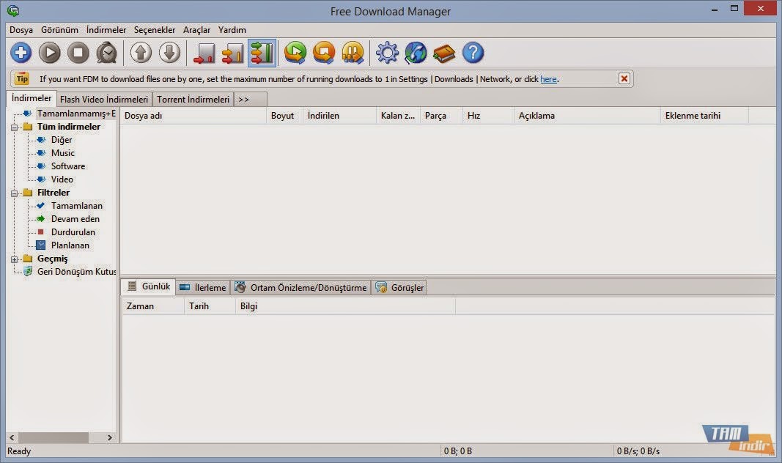Click the blue question mark help icon
The width and height of the screenshot is (782, 463).
click(x=473, y=53)
